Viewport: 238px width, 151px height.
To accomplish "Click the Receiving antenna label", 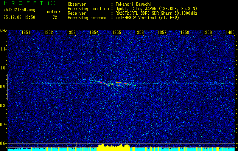I will click(87, 18).
